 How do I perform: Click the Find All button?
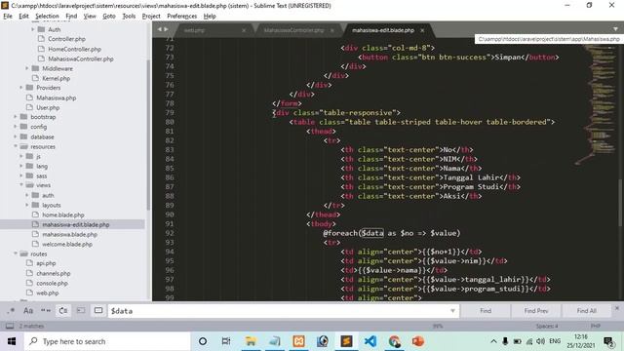click(x=586, y=311)
